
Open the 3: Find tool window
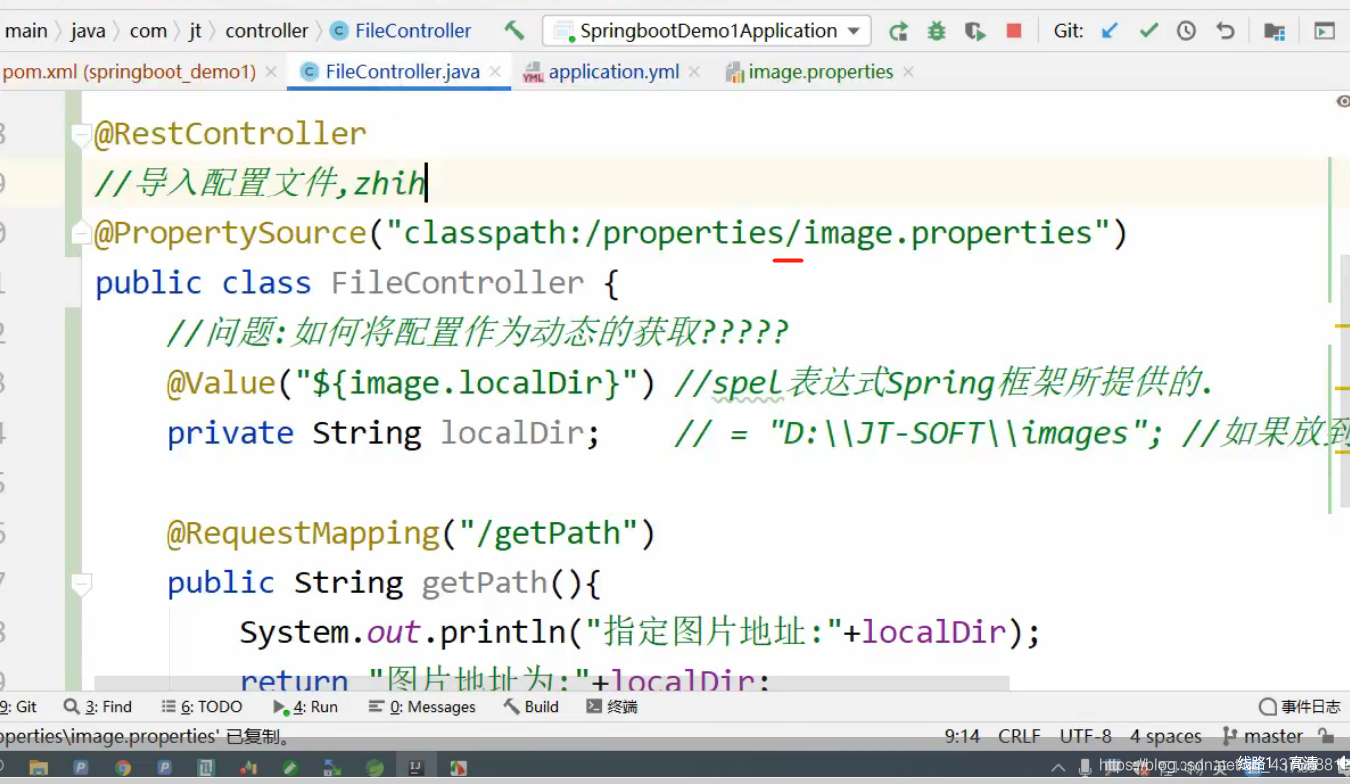[98, 707]
